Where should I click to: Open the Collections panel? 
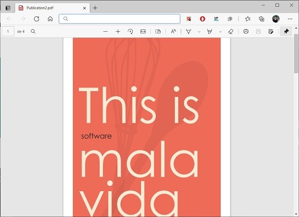click(261, 19)
